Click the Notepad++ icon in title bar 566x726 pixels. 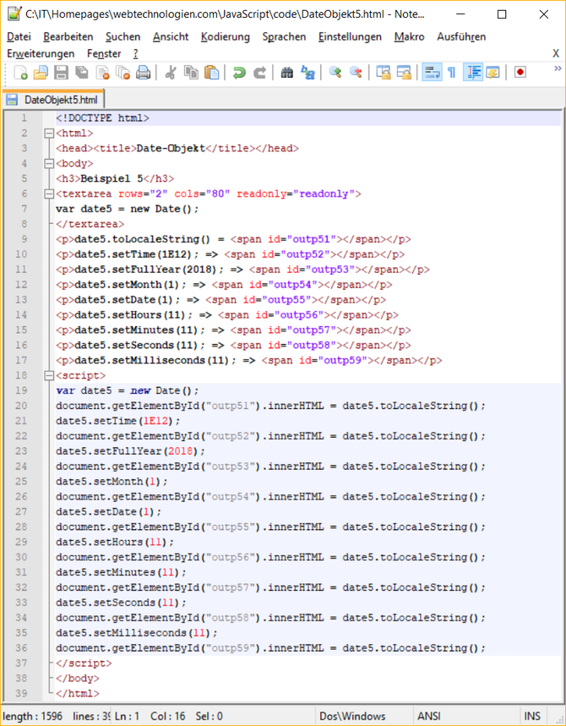click(x=14, y=14)
